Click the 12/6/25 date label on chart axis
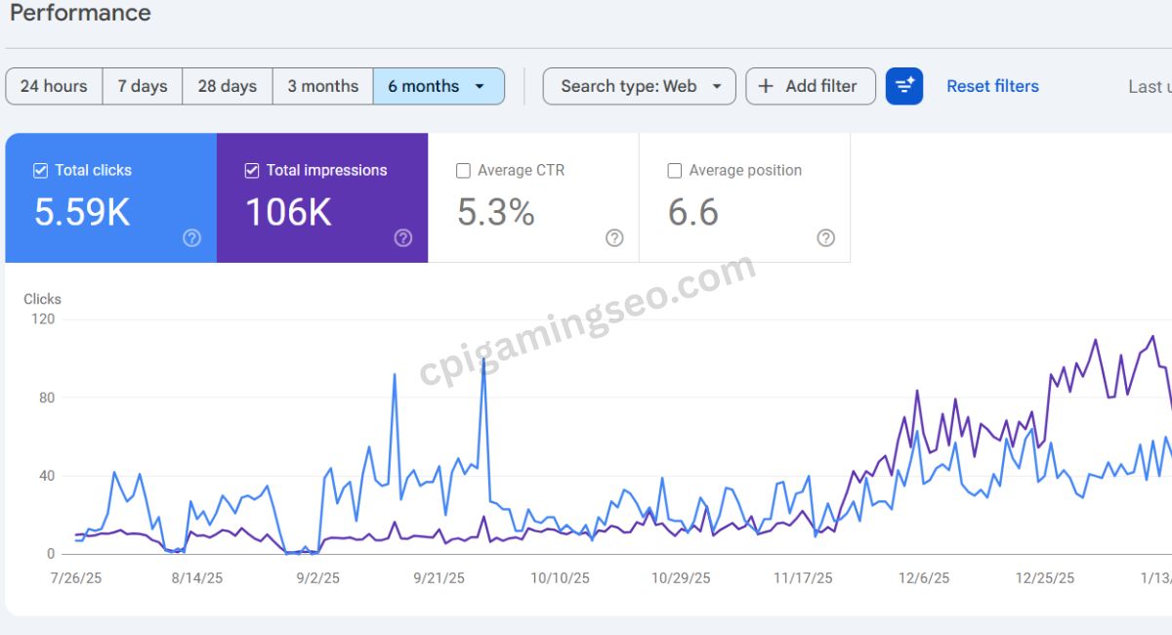 click(923, 578)
